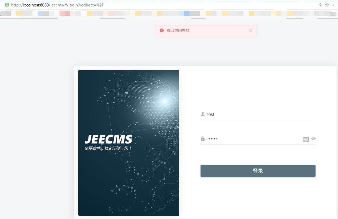
Task: Click the JEECMS logo on the banner
Action: [109, 139]
